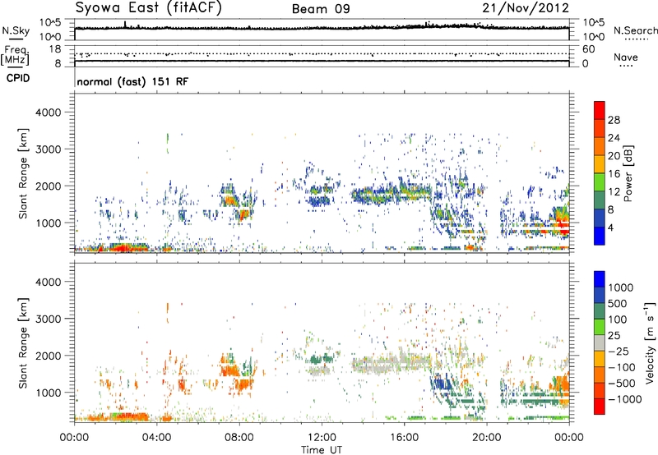Screen dimensions: 658x455
Task: Click the gray segment of velocity colorbar
Action: click(x=600, y=342)
